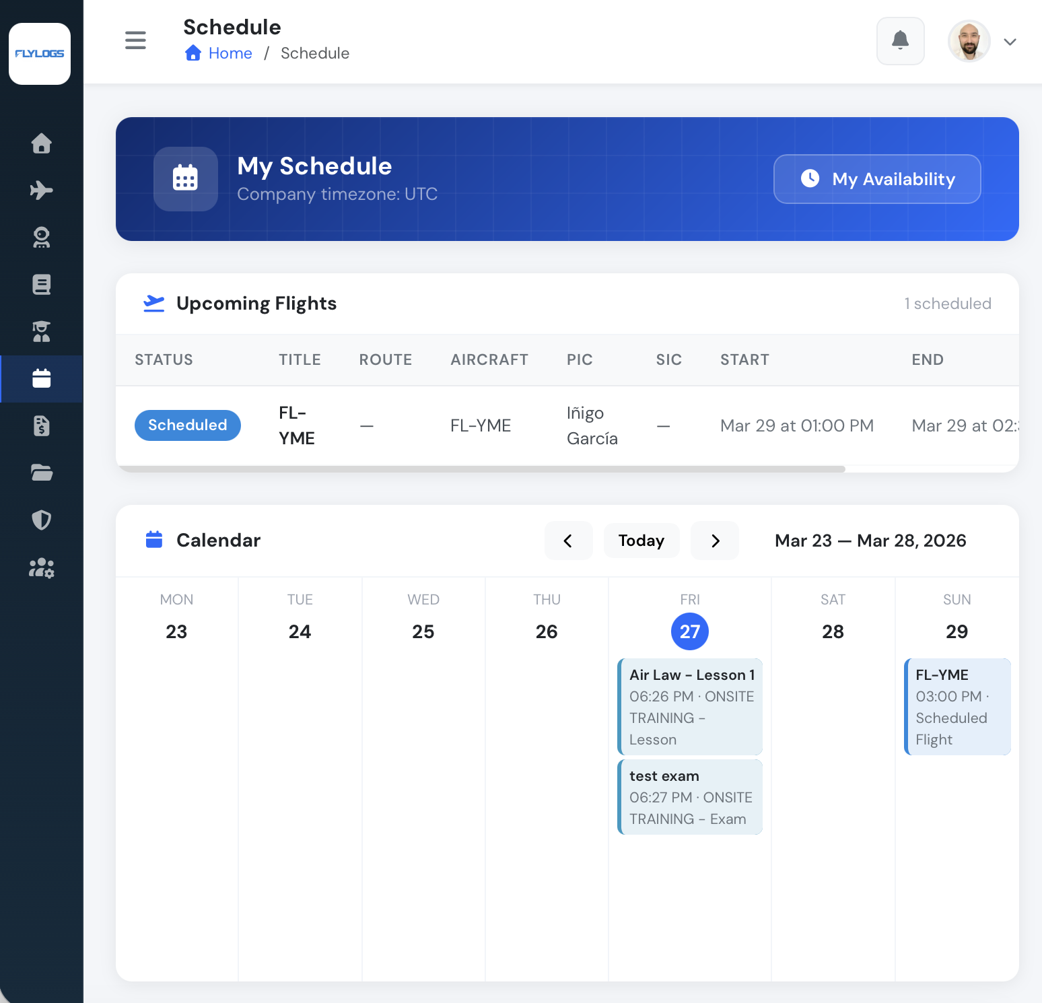Click 'Mar 29 at 01:00 PM' start time
1042x1003 pixels.
[x=797, y=425]
